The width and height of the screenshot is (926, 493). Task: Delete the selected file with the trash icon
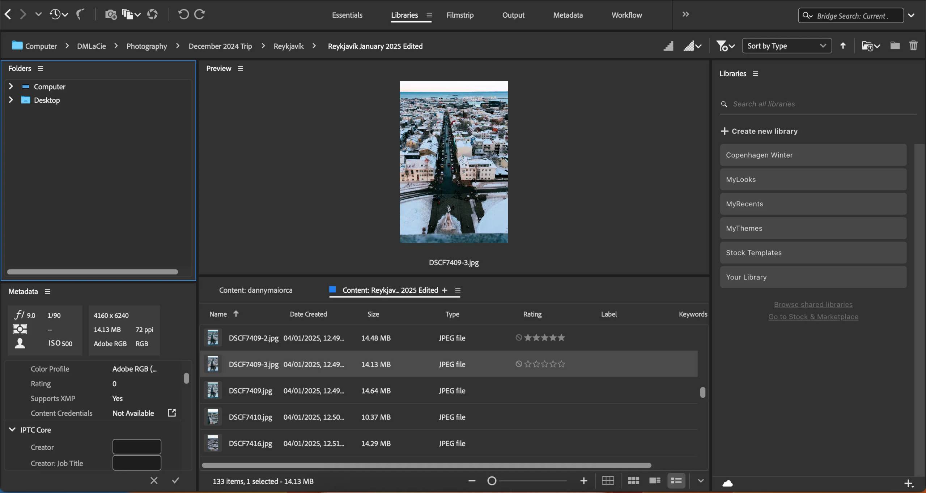coord(913,46)
